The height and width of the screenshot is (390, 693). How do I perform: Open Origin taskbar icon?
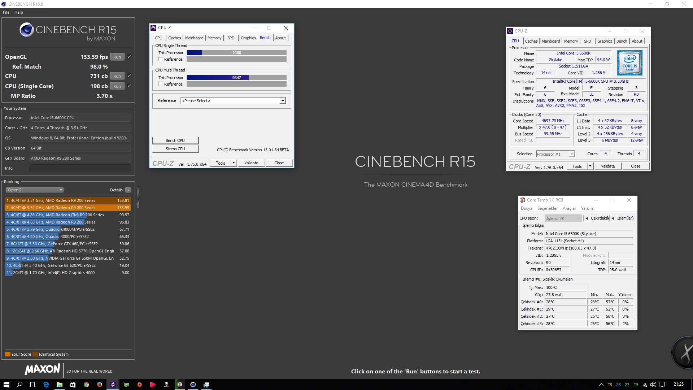140,385
